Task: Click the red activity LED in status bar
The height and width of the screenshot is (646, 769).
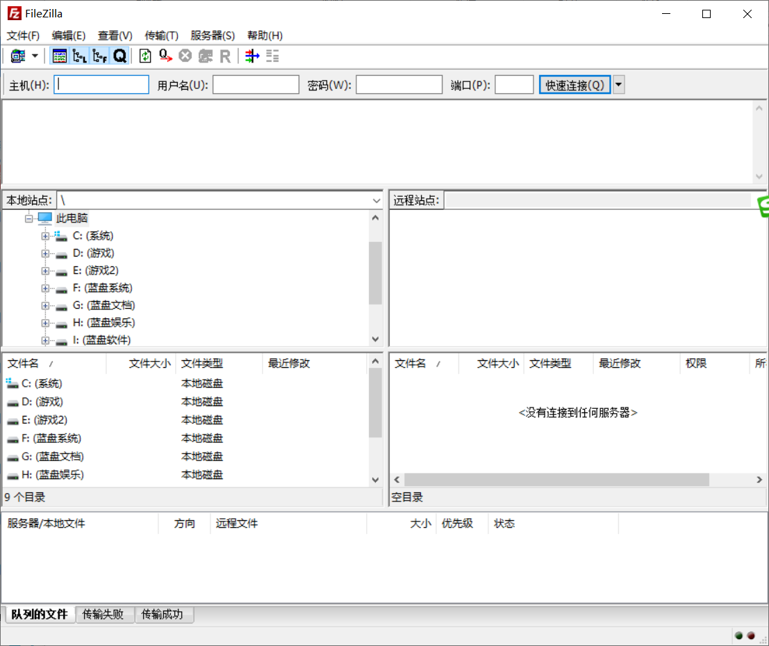Action: 751,635
